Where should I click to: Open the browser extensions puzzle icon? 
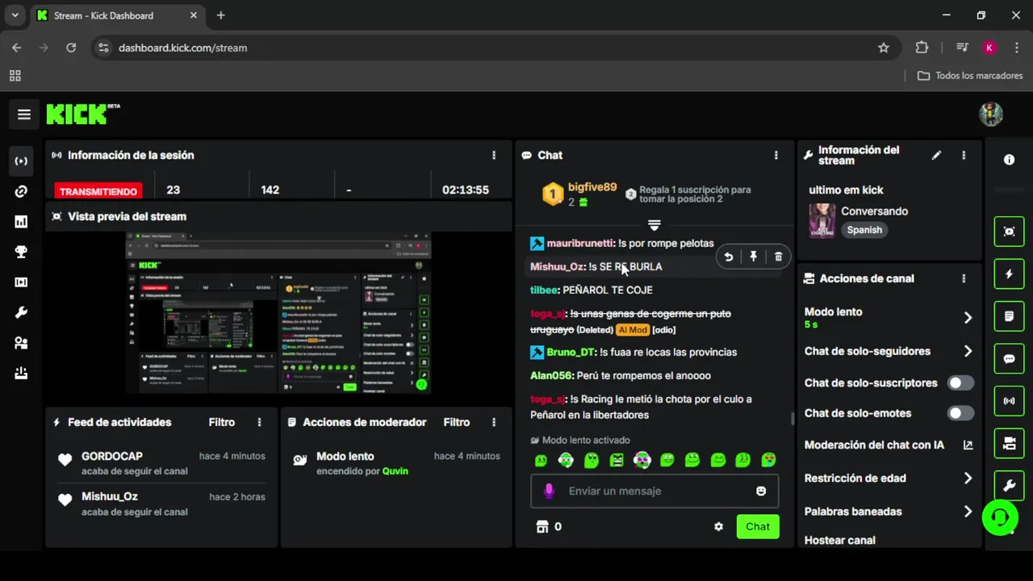(922, 48)
